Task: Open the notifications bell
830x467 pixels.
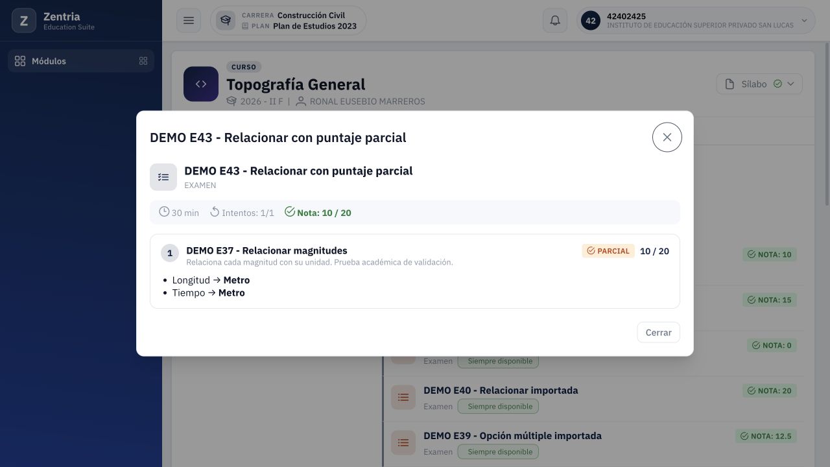Action: click(555, 21)
